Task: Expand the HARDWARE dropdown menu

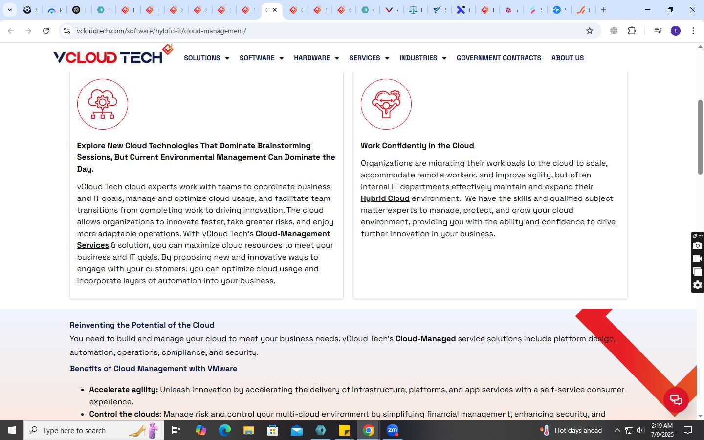Action: [x=316, y=58]
